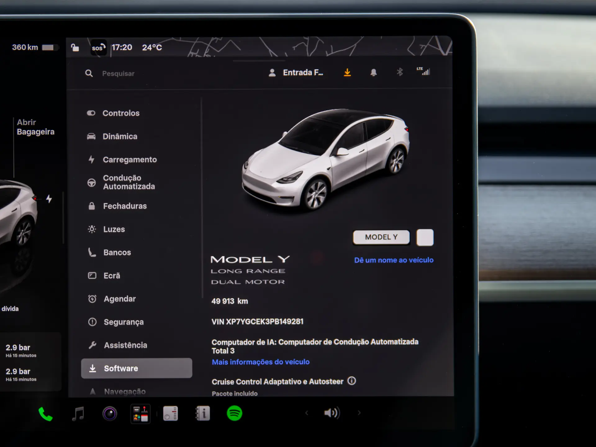Open Bluetooth settings icon
Viewport: 596px width, 447px height.
pos(400,72)
